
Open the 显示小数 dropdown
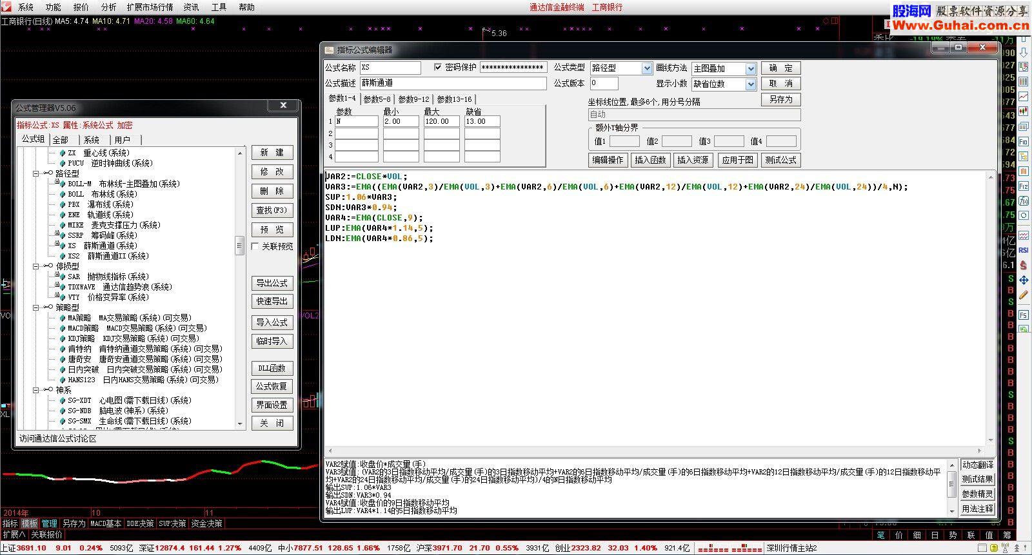click(x=750, y=84)
